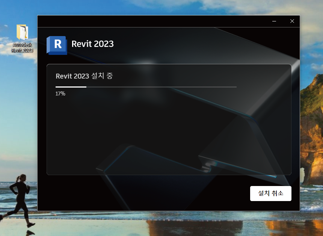Screen dimensions: 323x236
Task: Select the Autodesk Revit.2023 folder label
Action: point(22,47)
